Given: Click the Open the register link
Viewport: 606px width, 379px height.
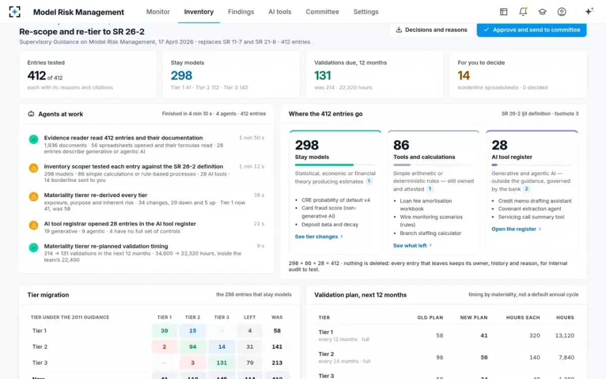Looking at the screenshot, I should click(x=517, y=229).
